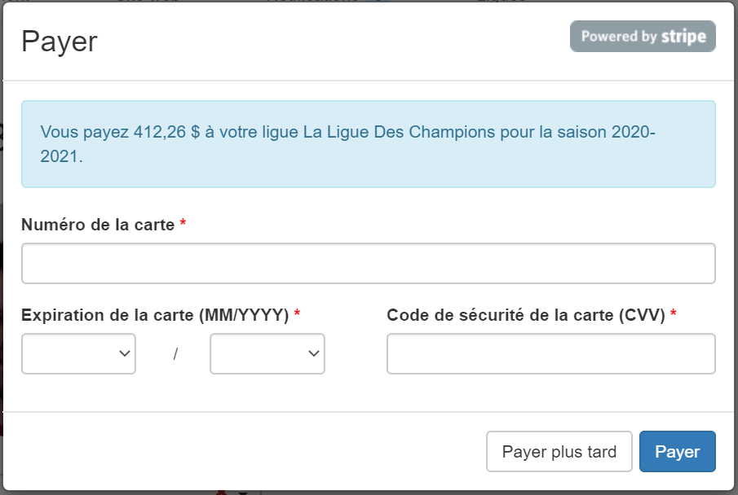Image resolution: width=738 pixels, height=495 pixels.
Task: Click the Numéro de la carte label
Action: [98, 225]
